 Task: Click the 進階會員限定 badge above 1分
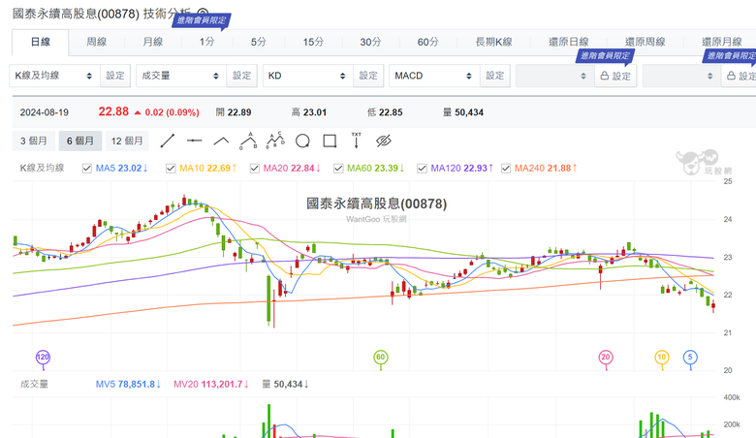(x=201, y=20)
